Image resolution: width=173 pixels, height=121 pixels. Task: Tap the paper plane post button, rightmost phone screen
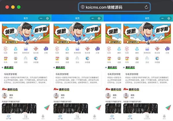pyautogui.click(x=168, y=107)
